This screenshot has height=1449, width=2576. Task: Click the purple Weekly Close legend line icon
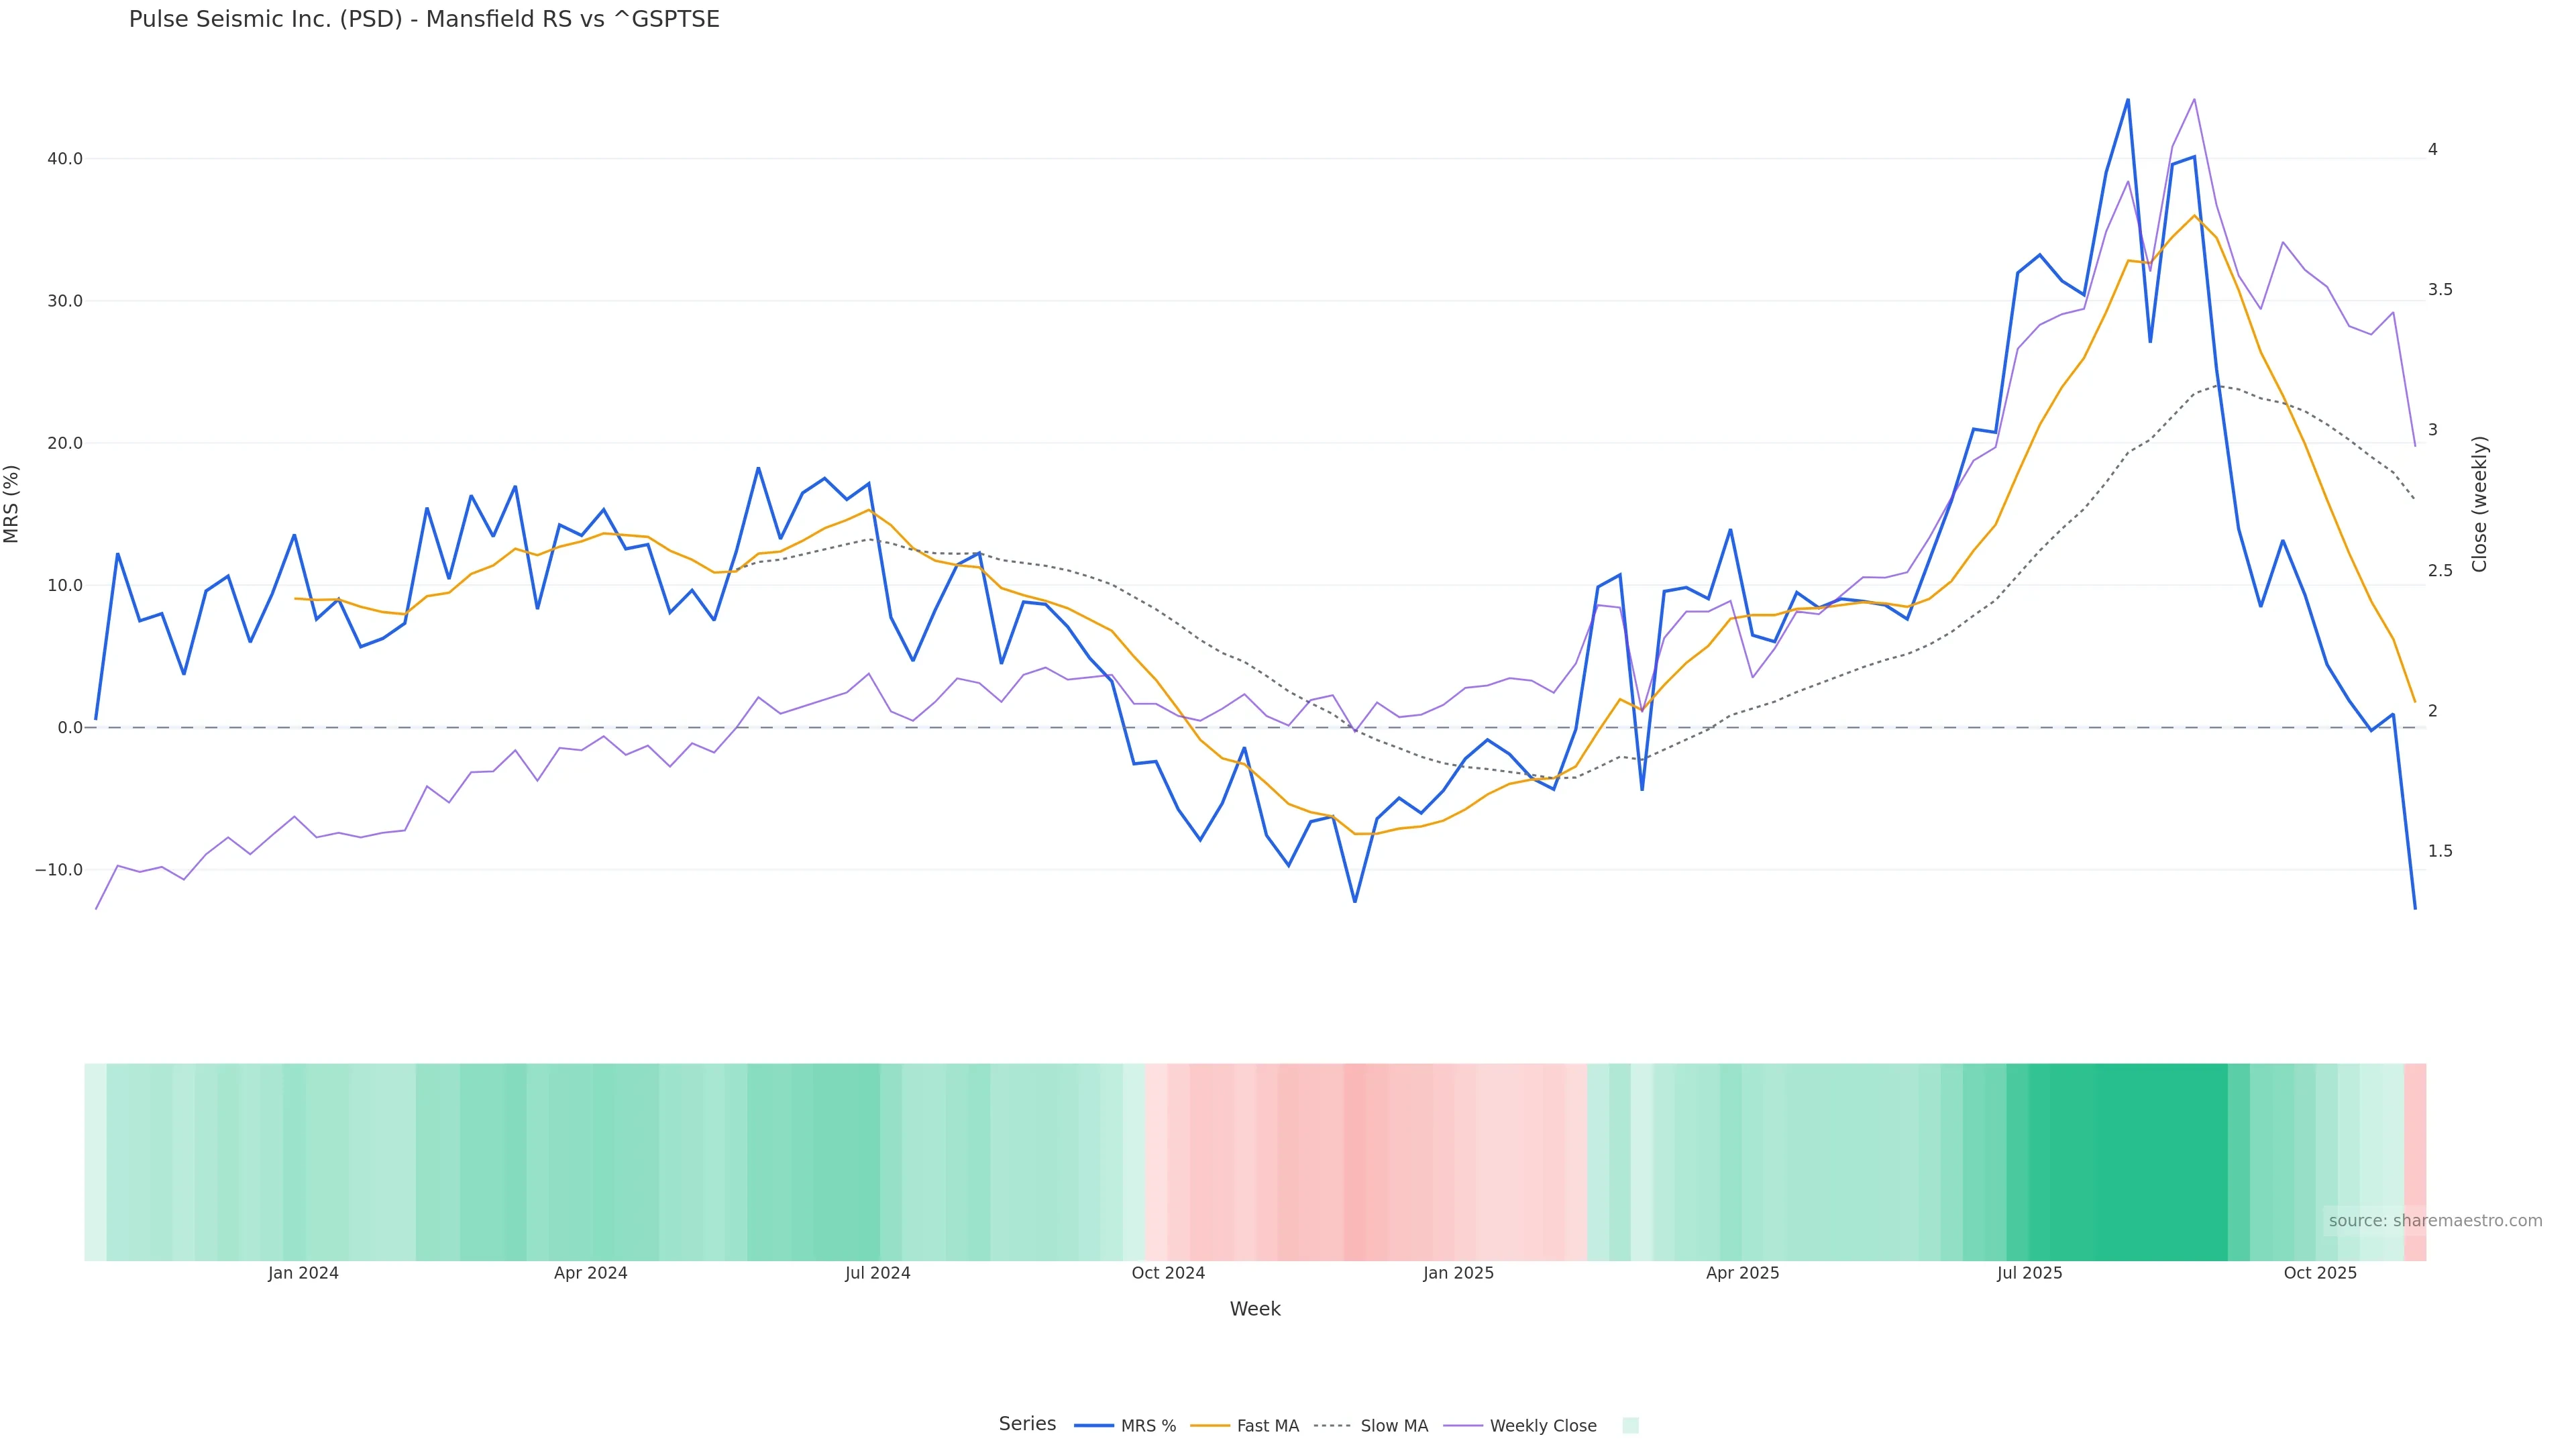1463,1426
